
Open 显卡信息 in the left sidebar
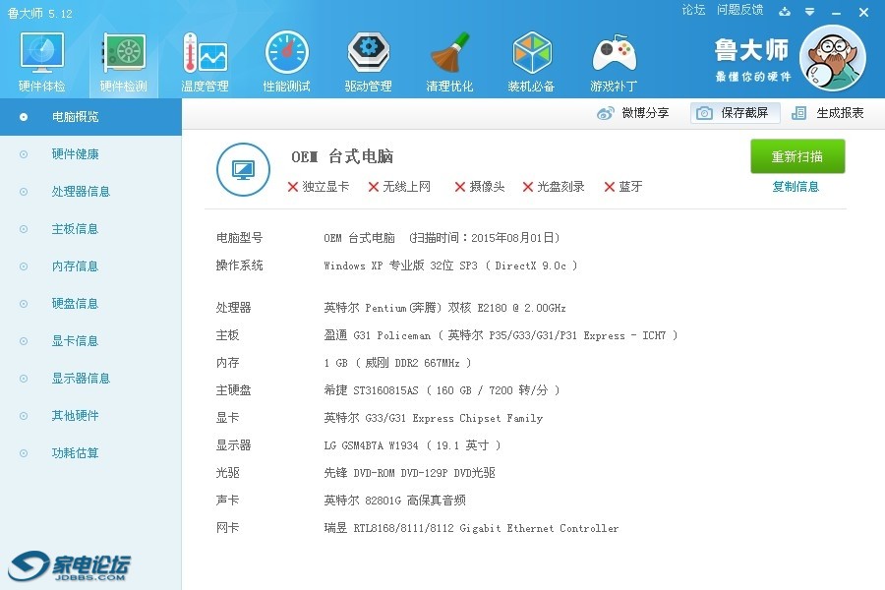point(75,341)
